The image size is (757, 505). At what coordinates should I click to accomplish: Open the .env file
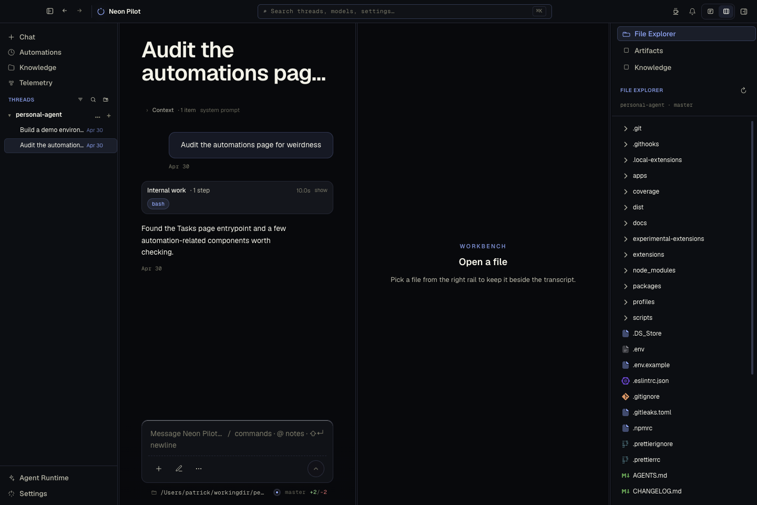coord(683,349)
